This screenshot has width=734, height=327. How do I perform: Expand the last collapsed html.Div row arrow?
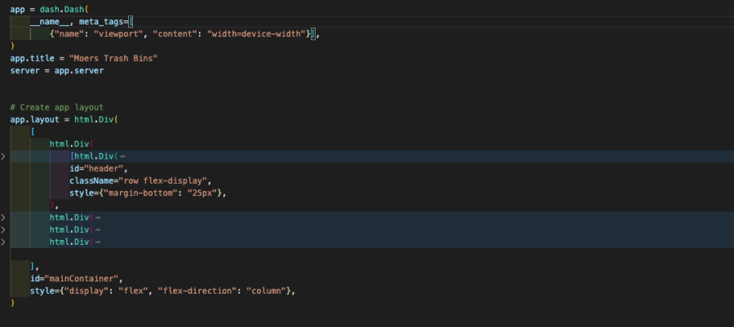tap(3, 242)
